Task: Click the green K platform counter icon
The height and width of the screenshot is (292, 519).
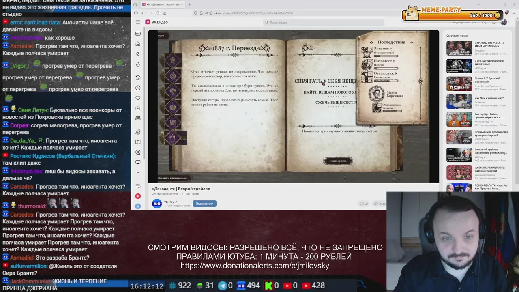Action: (268, 286)
